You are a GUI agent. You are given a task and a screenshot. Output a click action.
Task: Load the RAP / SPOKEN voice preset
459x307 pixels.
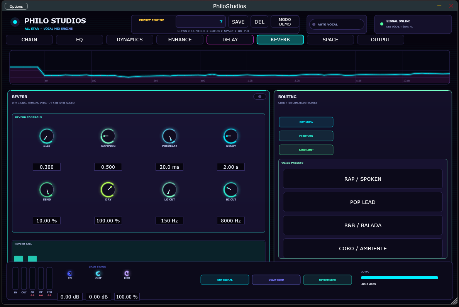[363, 179]
